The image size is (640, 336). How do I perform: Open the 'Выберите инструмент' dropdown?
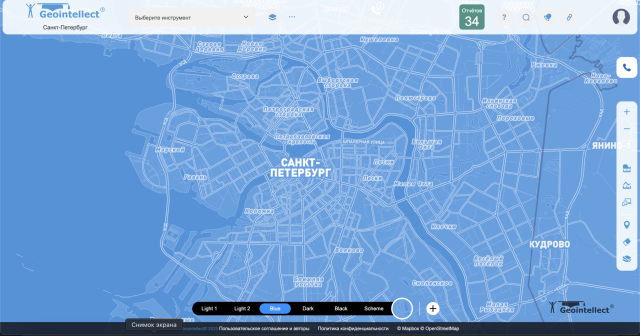pos(192,17)
